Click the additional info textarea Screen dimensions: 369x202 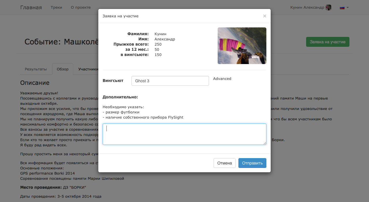tap(184, 134)
